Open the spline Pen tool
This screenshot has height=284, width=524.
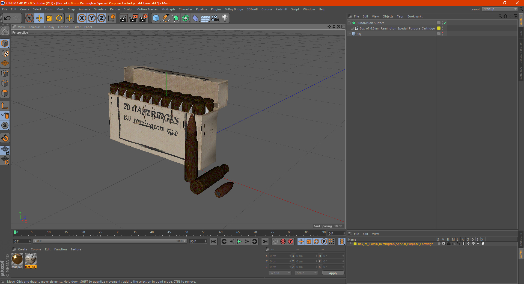(166, 18)
